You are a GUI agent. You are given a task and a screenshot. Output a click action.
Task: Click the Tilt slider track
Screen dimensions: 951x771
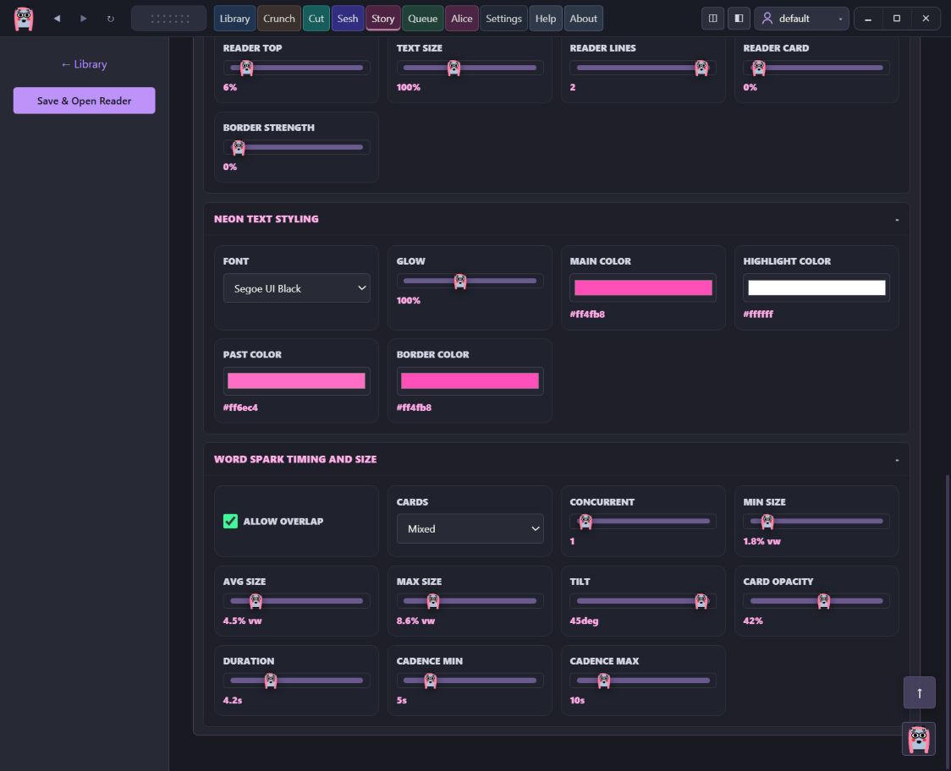click(x=643, y=601)
